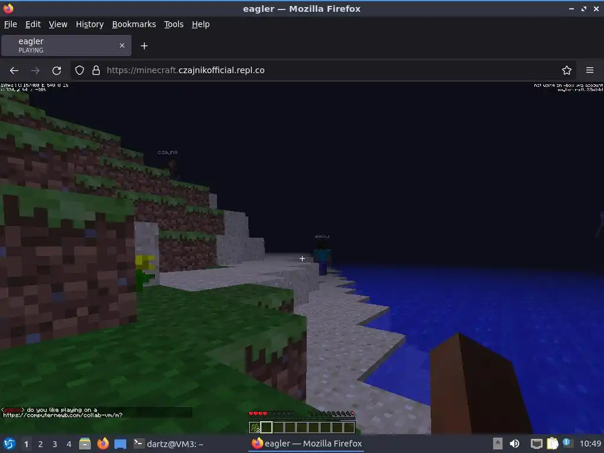Click the forward navigation arrow
604x453 pixels.
click(x=35, y=71)
